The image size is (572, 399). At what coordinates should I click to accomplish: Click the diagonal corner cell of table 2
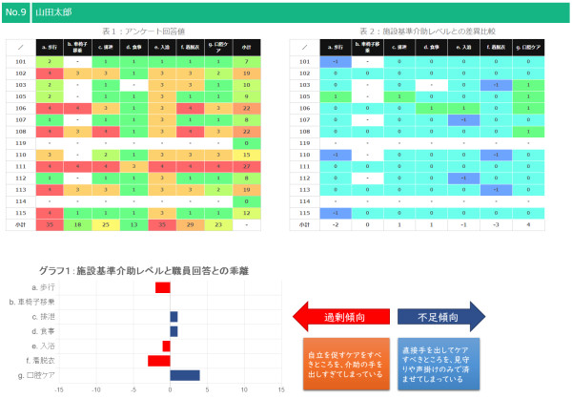point(302,47)
